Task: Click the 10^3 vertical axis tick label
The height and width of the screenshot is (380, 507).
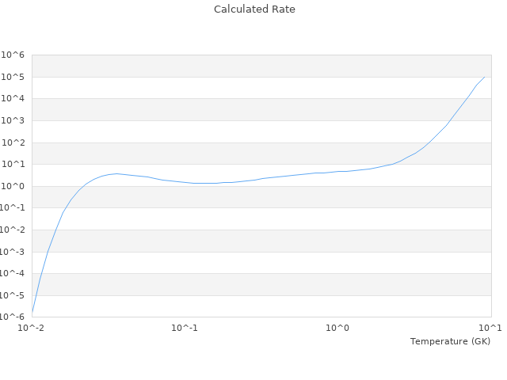Action: click(13, 121)
